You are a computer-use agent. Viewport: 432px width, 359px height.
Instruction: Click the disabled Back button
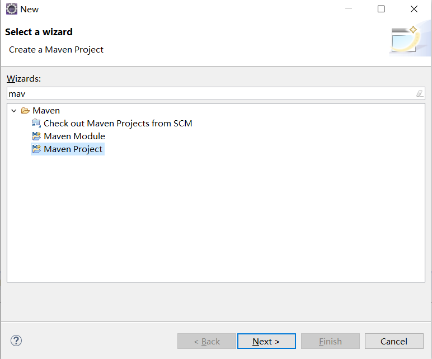[206, 341]
